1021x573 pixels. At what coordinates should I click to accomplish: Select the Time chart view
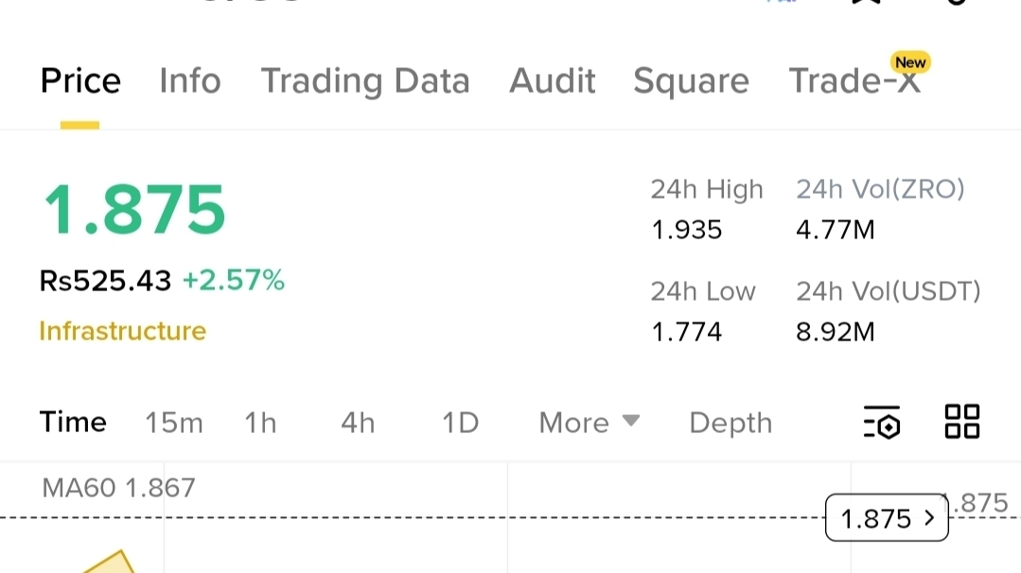click(73, 423)
